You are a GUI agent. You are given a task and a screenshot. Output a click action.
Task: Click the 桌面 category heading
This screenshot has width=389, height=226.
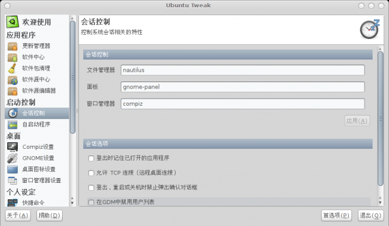(x=13, y=136)
